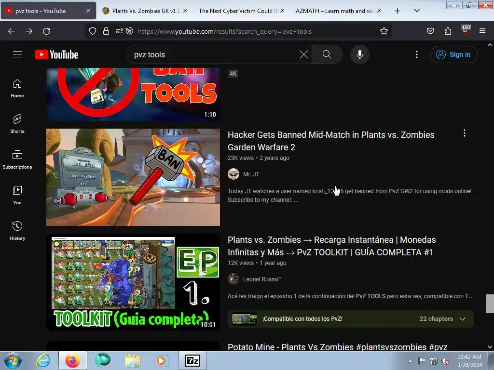Open Shorts in the sidebar

[17, 124]
